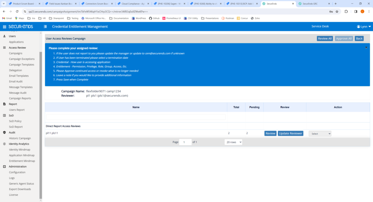
Task: Open SoD Policy in sidebar
Action: pos(15,121)
